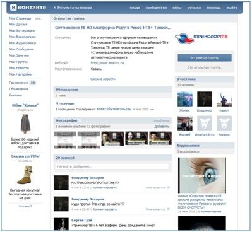Open member Андрей avatar
This screenshot has height=232, width=252.
pos(185,124)
